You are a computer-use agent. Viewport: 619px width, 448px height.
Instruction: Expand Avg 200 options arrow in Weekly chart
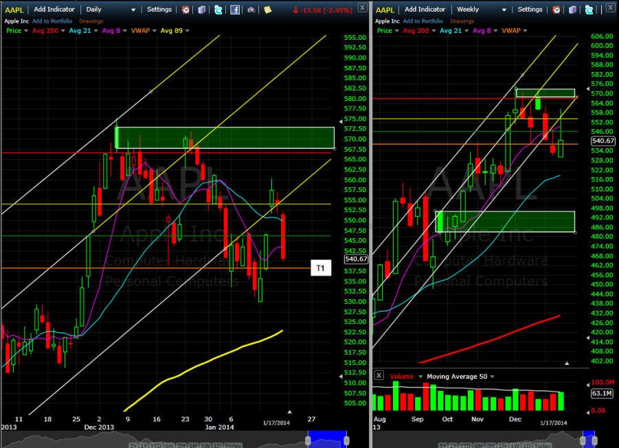coord(434,31)
